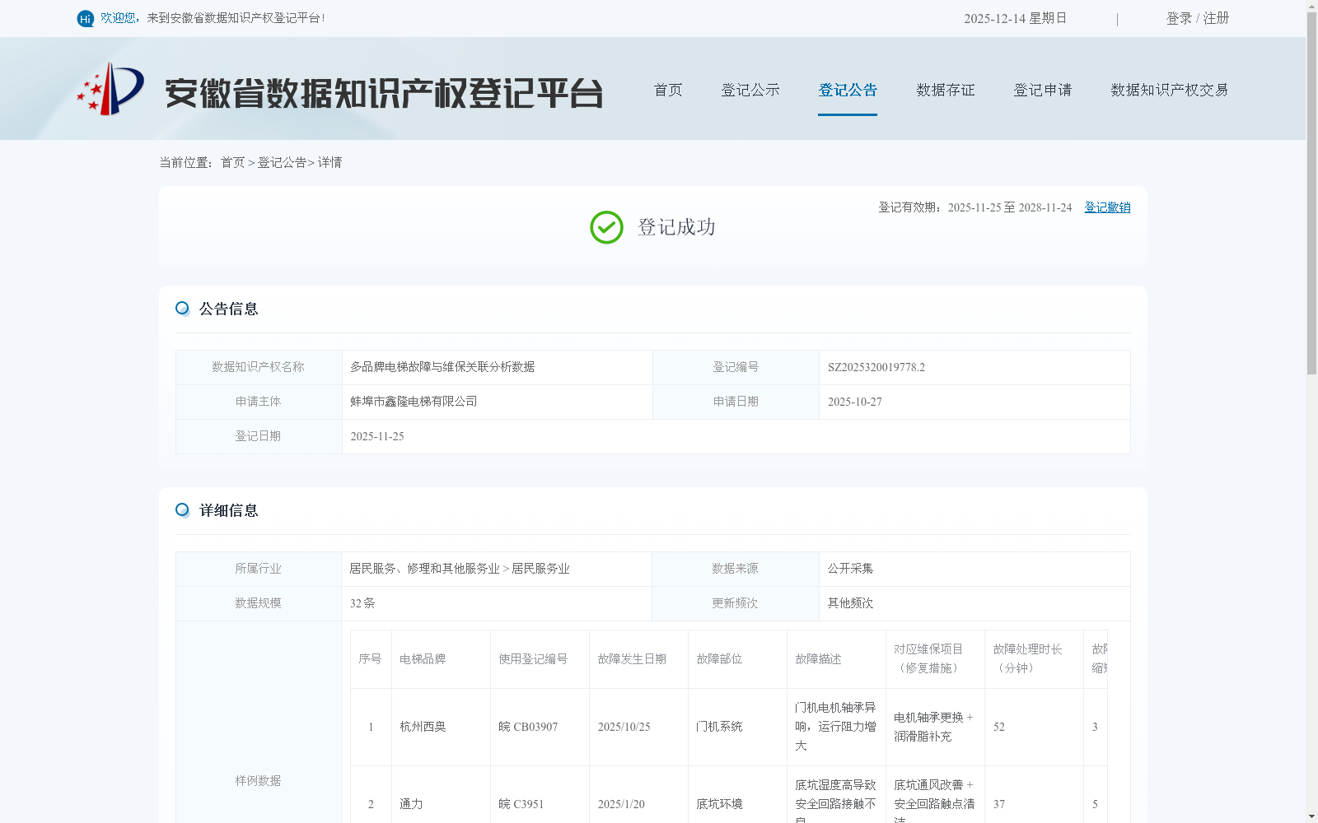Click the green registration success checkmark
1318x823 pixels.
tap(606, 227)
